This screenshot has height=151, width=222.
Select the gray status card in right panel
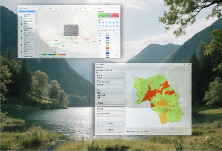click(108, 15)
